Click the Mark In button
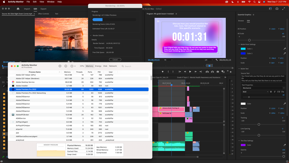This screenshot has height=163, width=289. click(x=168, y=72)
